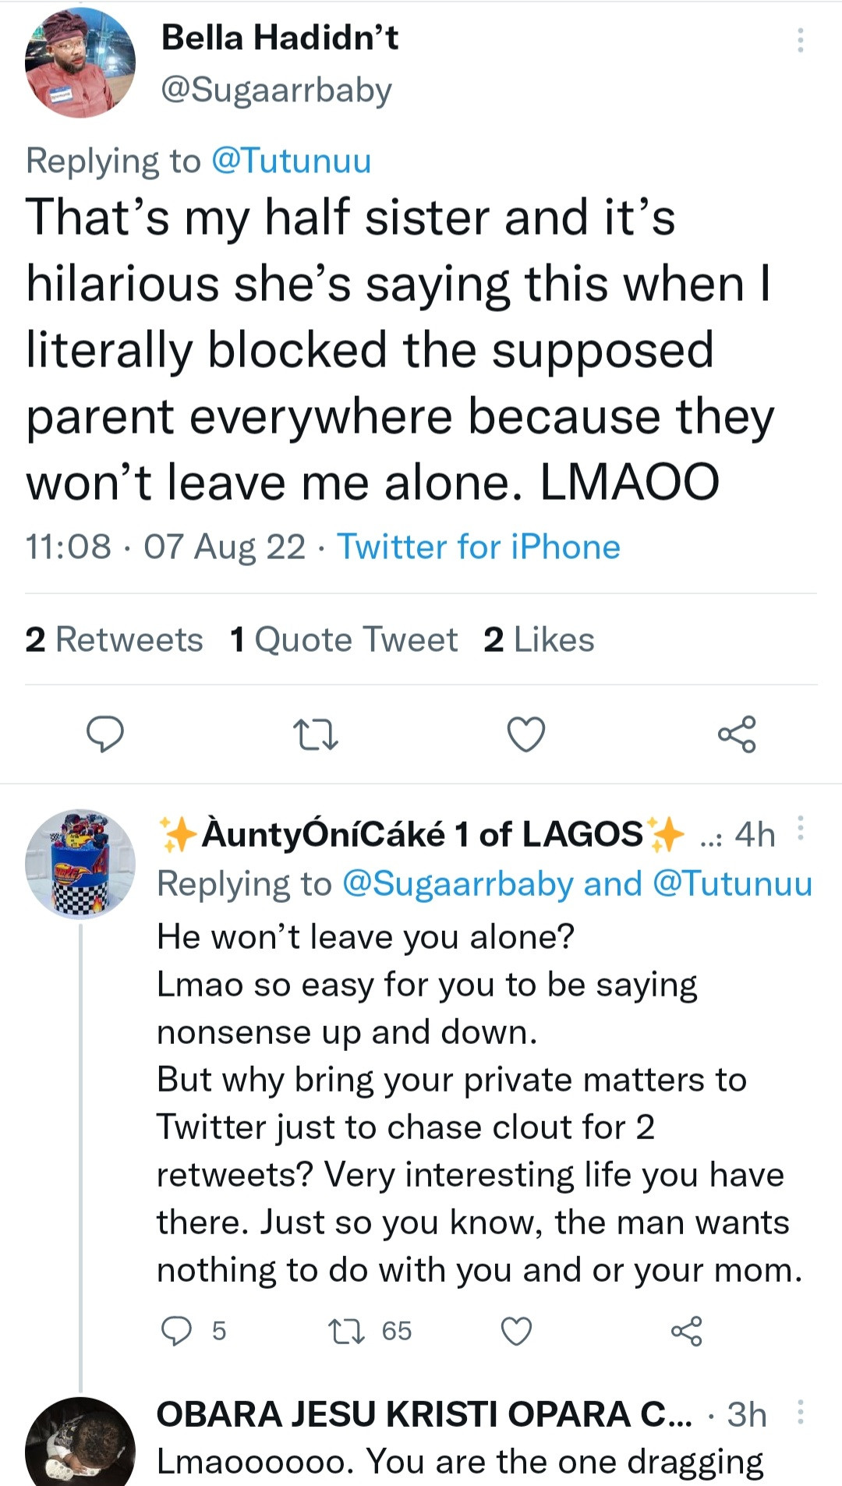842x1486 pixels.
Task: Share the main tweet by @Sugaarrbaby
Action: pos(737,734)
